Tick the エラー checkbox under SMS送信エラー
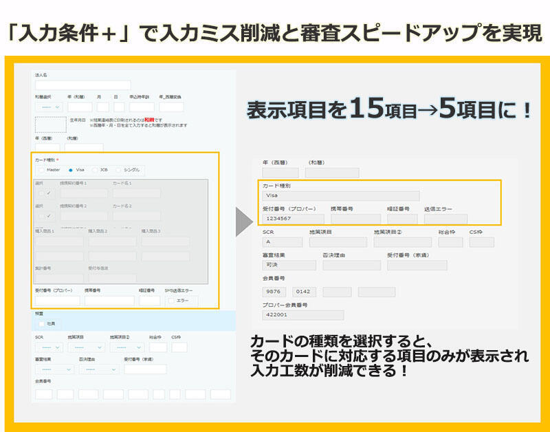Viewport: 550px width, 432px height. (172, 301)
